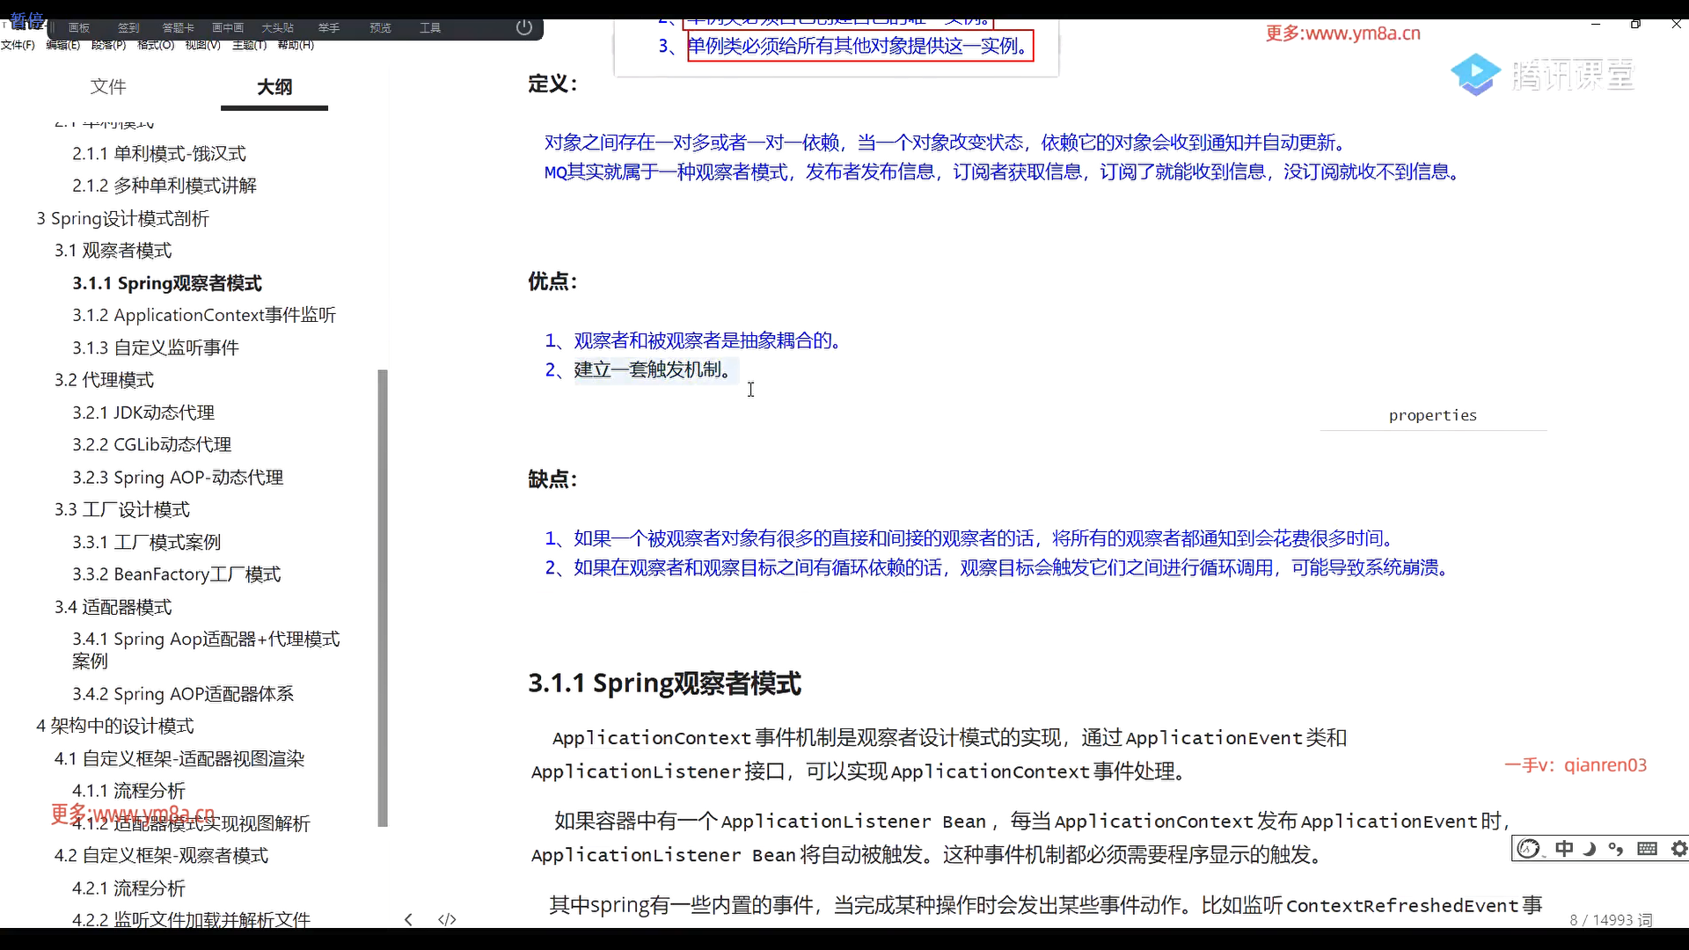This screenshot has height=950, width=1689.
Task: Toggle source code mode icon
Action: tap(447, 919)
